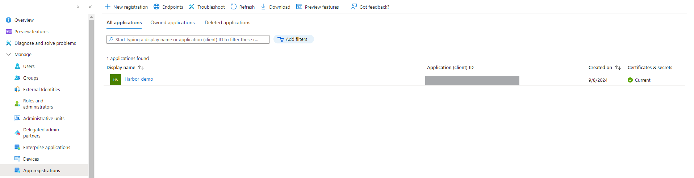Image resolution: width=694 pixels, height=178 pixels.
Task: Click the Users person icon
Action: click(17, 66)
